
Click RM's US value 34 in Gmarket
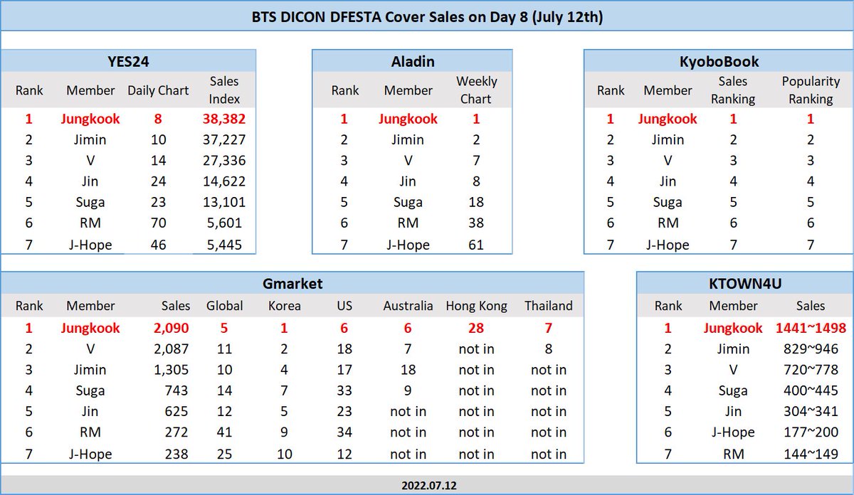click(x=344, y=432)
